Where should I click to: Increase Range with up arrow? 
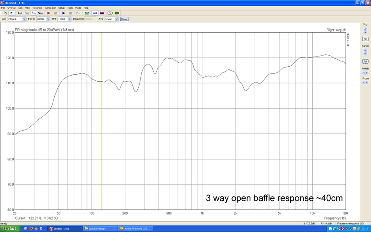click(365, 50)
